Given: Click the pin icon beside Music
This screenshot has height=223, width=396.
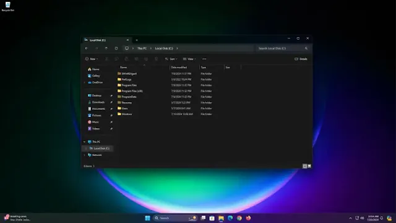Looking at the screenshot, I should coord(111,122).
